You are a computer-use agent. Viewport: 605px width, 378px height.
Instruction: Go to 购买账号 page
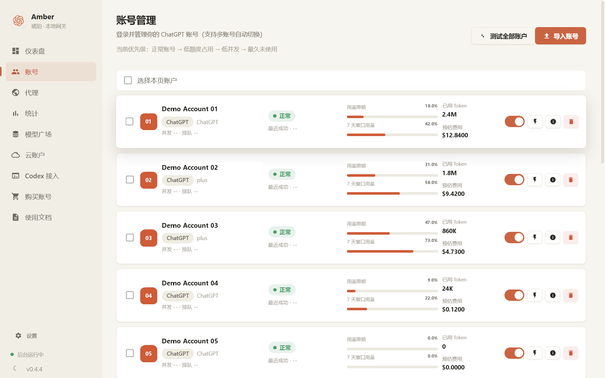click(51, 197)
